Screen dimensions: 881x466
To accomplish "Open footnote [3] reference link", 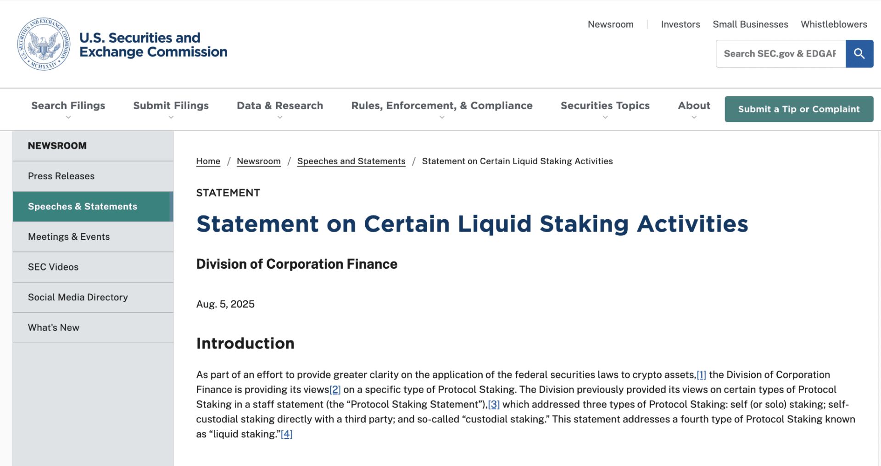I will pyautogui.click(x=494, y=405).
